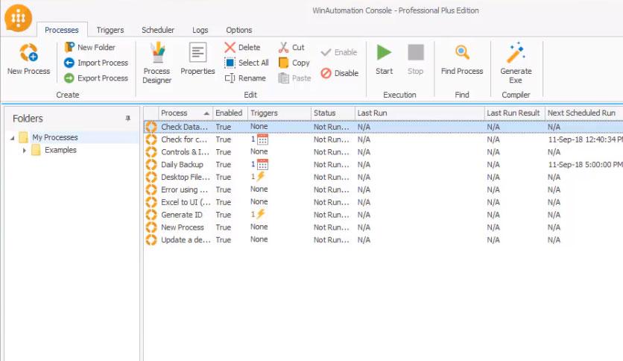Viewport: 623px width, 361px height.
Task: Start the selected process
Action: [x=385, y=60]
